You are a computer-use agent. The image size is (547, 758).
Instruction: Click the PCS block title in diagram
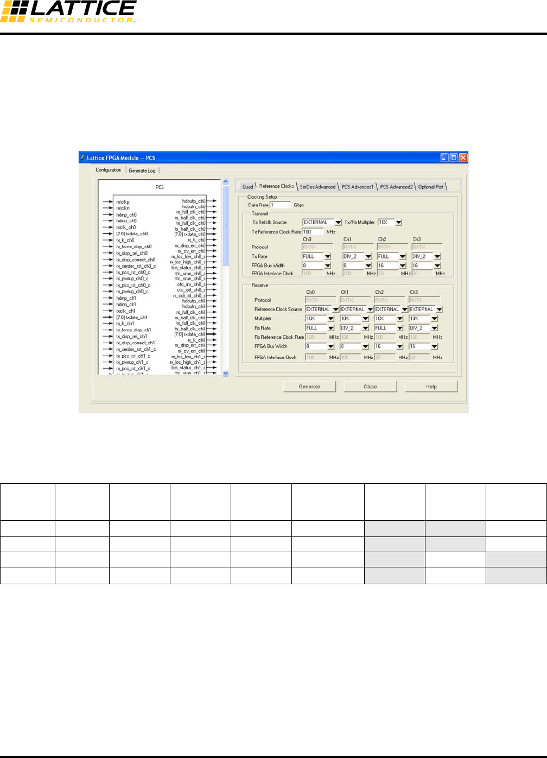coord(160,187)
